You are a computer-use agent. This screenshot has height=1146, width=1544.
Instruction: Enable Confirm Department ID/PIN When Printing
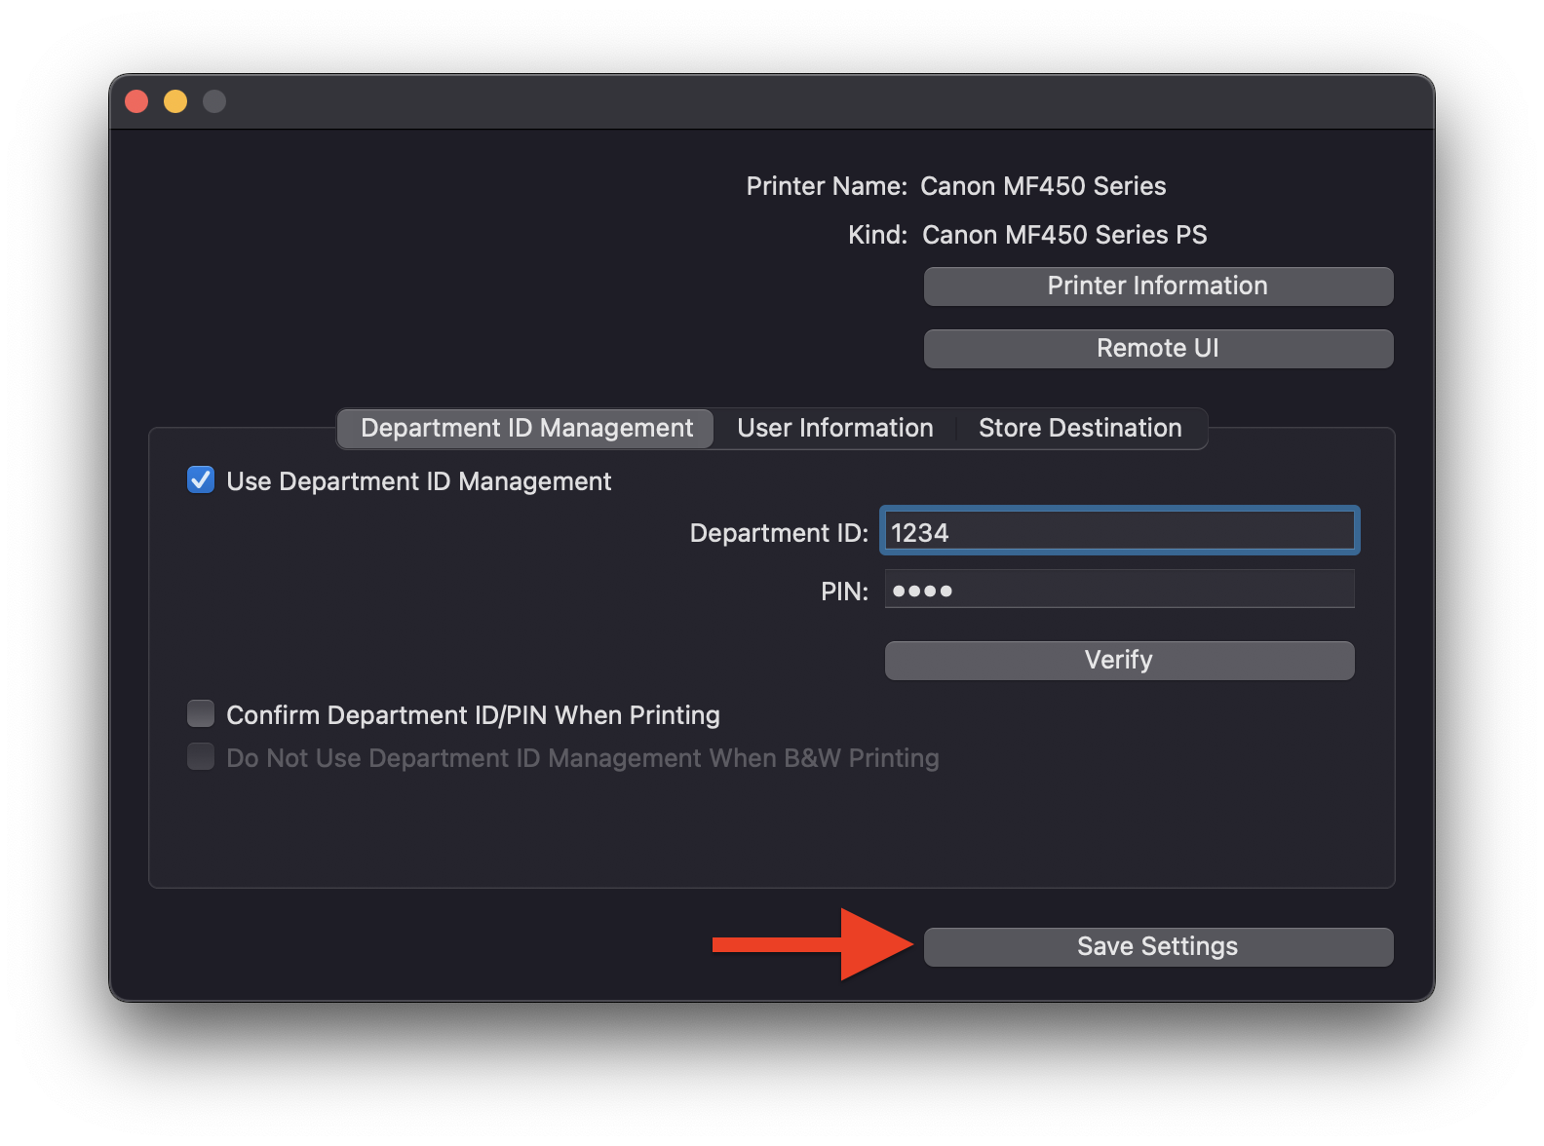click(201, 714)
